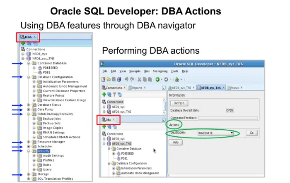The width and height of the screenshot is (290, 183).
Task: Select the Roles folder under Security
Action: 47,165
